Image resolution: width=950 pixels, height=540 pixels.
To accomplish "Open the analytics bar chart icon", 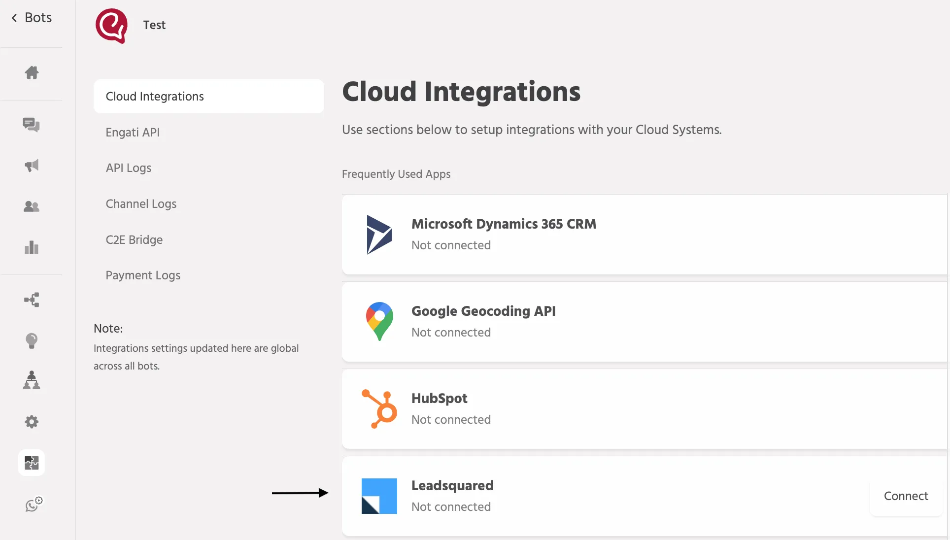I will click(x=32, y=247).
